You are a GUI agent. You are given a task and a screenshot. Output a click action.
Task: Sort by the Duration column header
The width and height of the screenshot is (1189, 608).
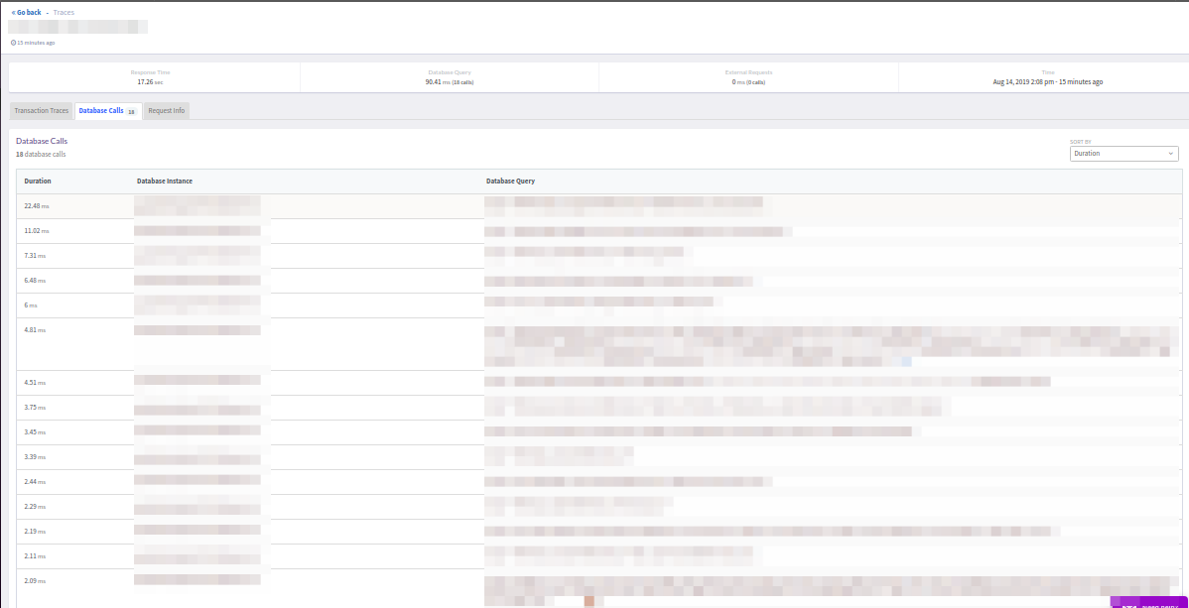coord(38,181)
